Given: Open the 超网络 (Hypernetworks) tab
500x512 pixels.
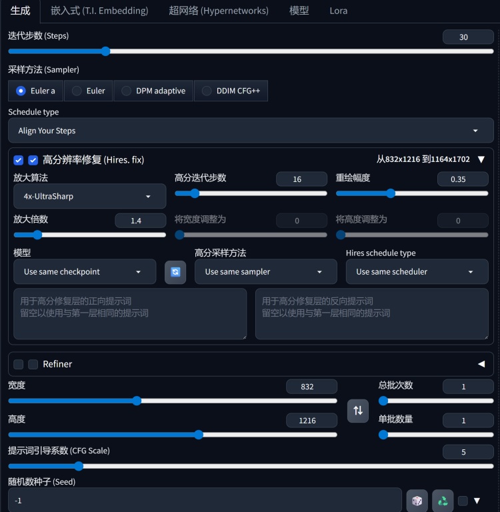Looking at the screenshot, I should (x=219, y=11).
